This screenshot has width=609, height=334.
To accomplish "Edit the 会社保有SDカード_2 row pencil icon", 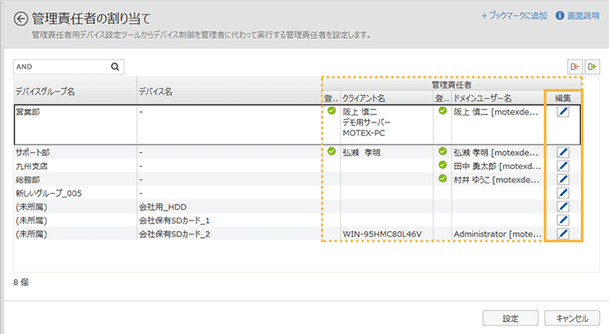I will [x=563, y=234].
